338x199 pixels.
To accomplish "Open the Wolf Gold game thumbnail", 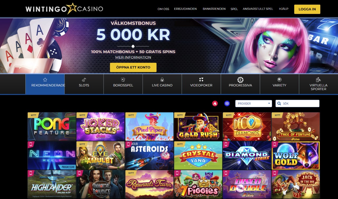I will click(x=295, y=156).
